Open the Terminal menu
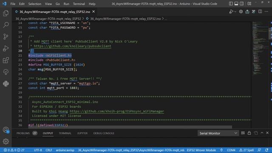 [79, 4]
